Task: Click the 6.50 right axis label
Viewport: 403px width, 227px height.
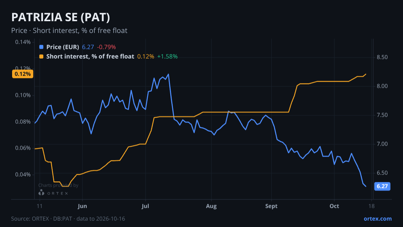Action: (383, 173)
